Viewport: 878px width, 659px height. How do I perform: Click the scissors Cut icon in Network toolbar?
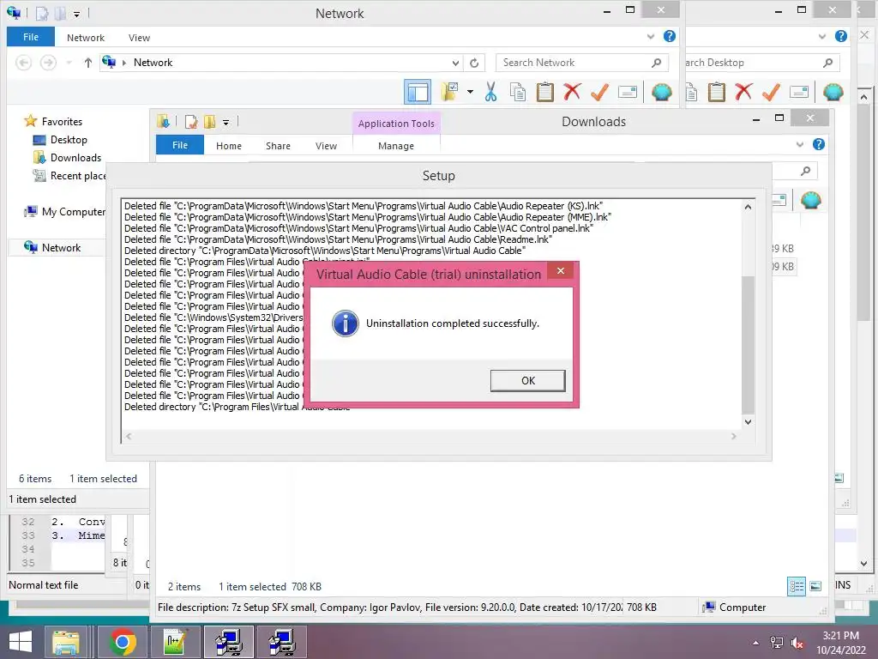(x=491, y=92)
